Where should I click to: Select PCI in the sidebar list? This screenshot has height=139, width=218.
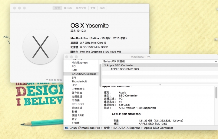tap(74, 66)
